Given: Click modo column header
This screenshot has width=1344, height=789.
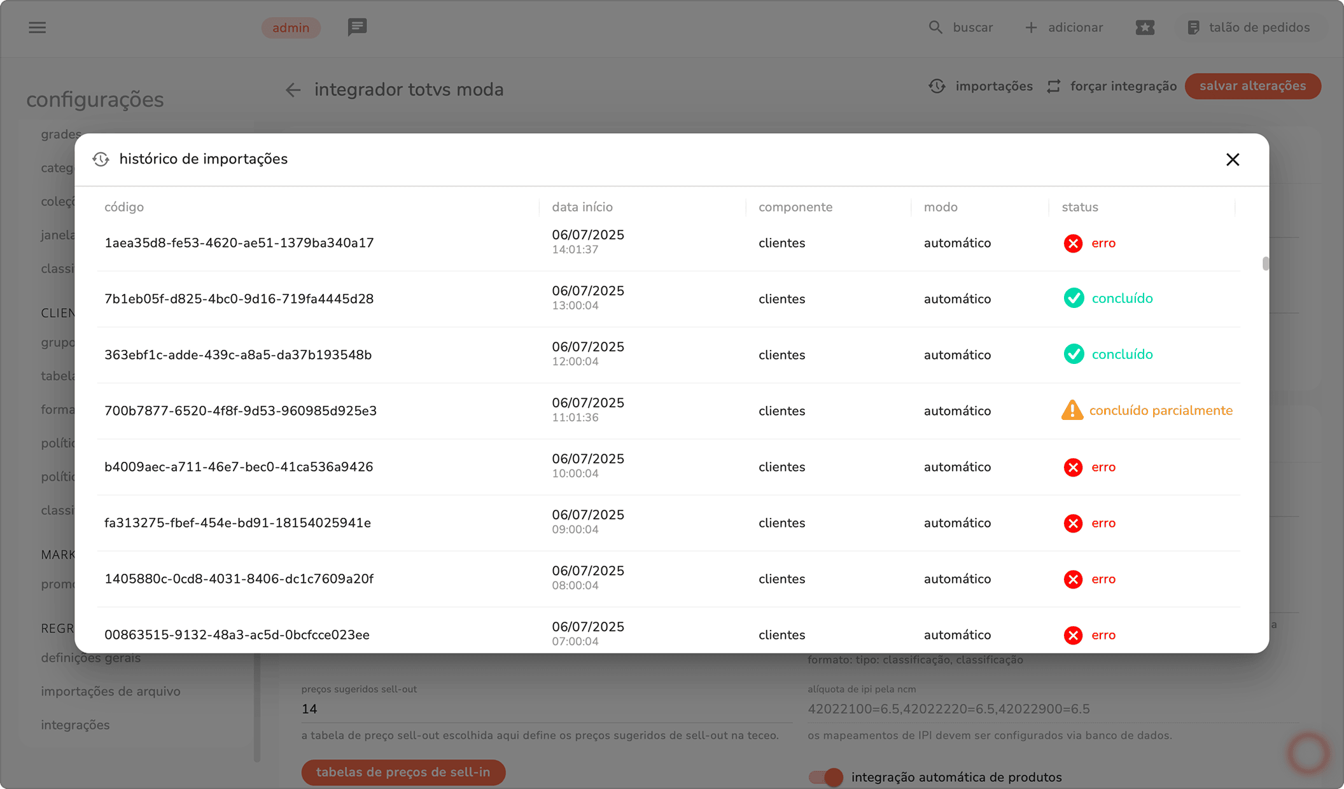Looking at the screenshot, I should [x=941, y=207].
